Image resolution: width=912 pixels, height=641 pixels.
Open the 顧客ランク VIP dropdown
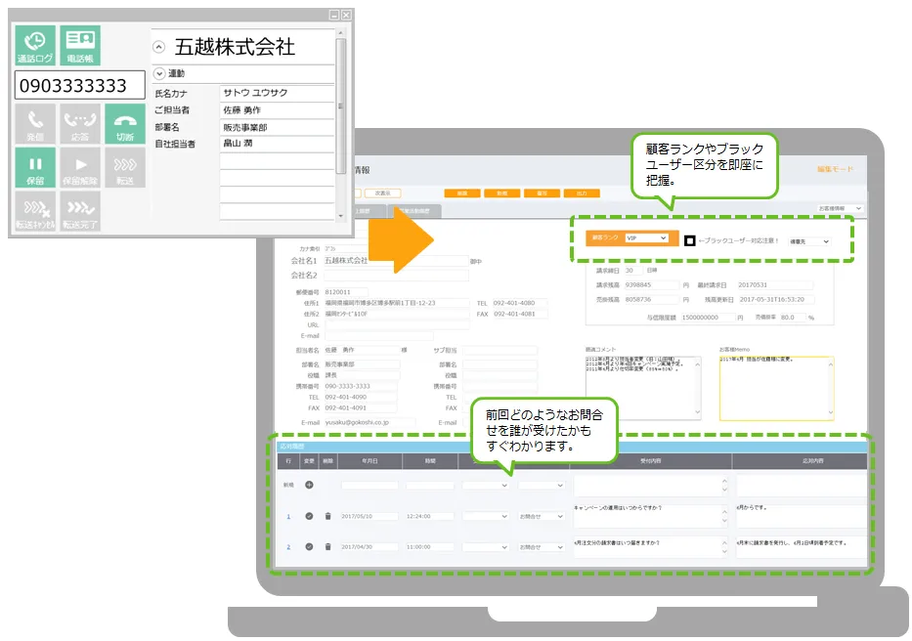pos(646,237)
